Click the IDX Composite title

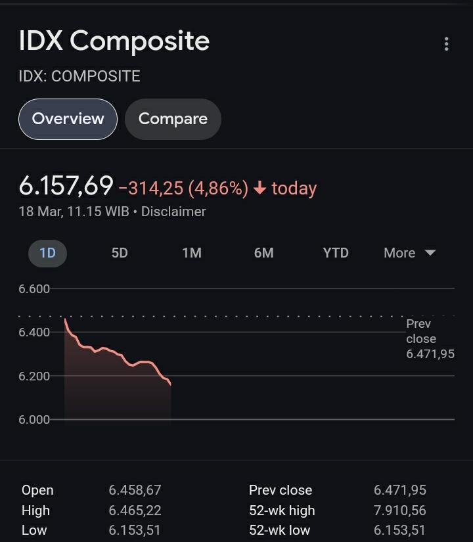pos(114,41)
